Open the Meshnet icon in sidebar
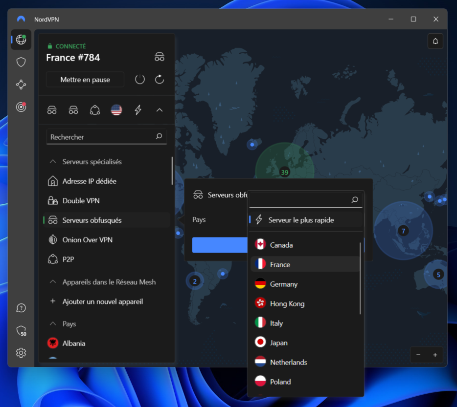The image size is (457, 407). 21,85
